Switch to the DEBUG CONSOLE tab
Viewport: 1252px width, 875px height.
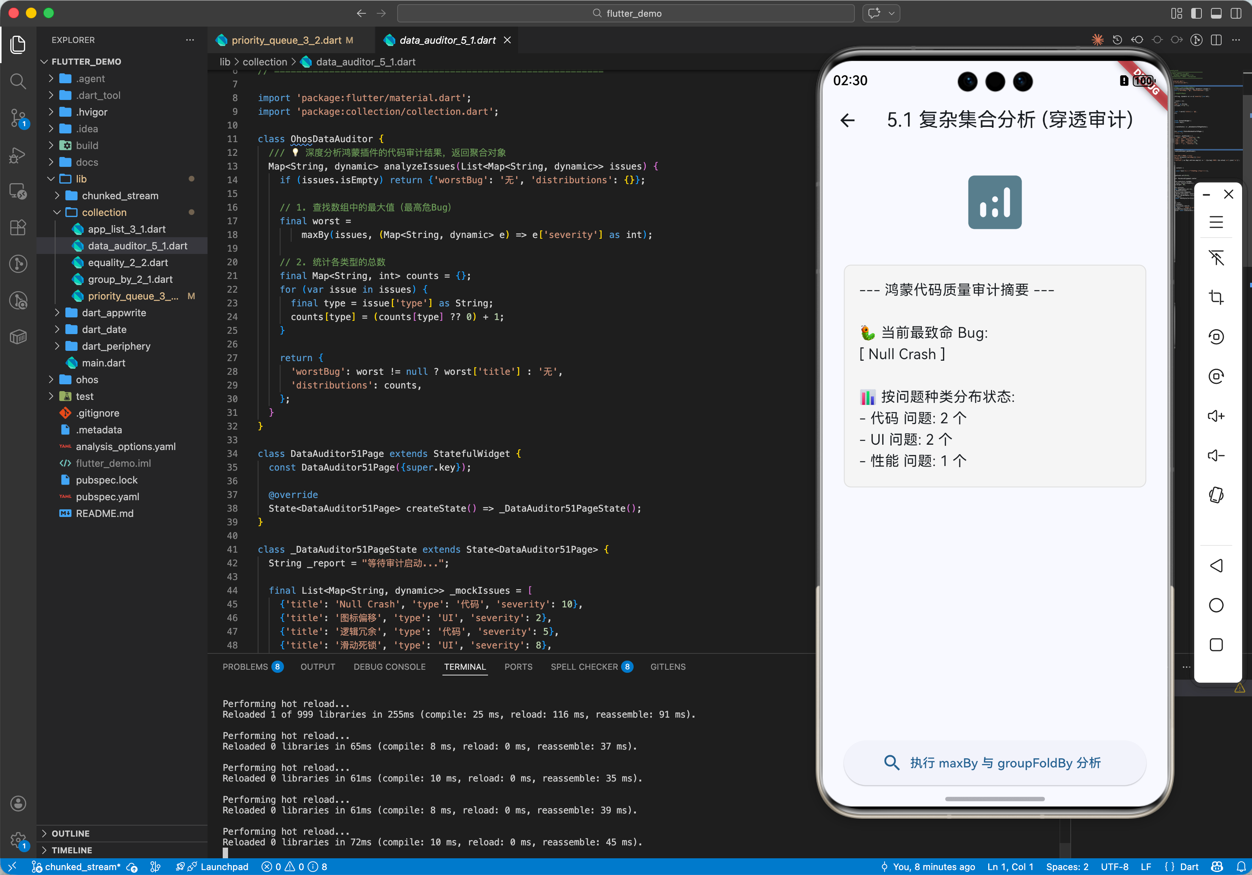coord(389,666)
